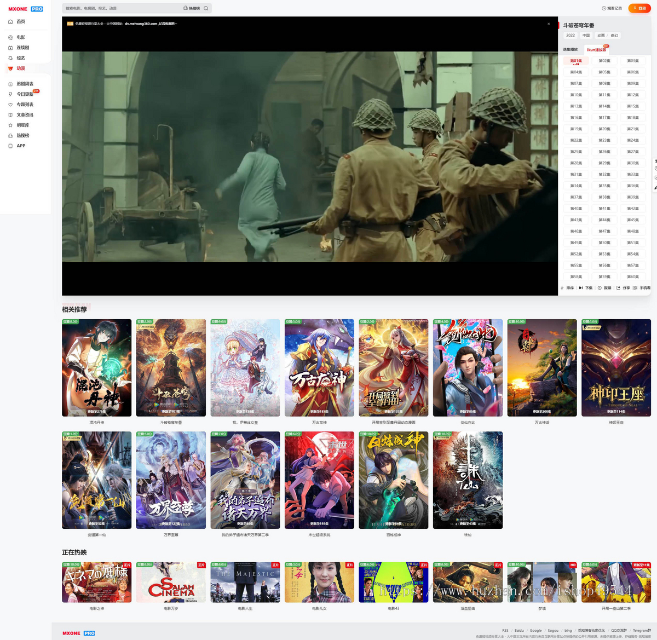Select episode 第02集
Image resolution: width=657 pixels, height=640 pixels.
604,61
